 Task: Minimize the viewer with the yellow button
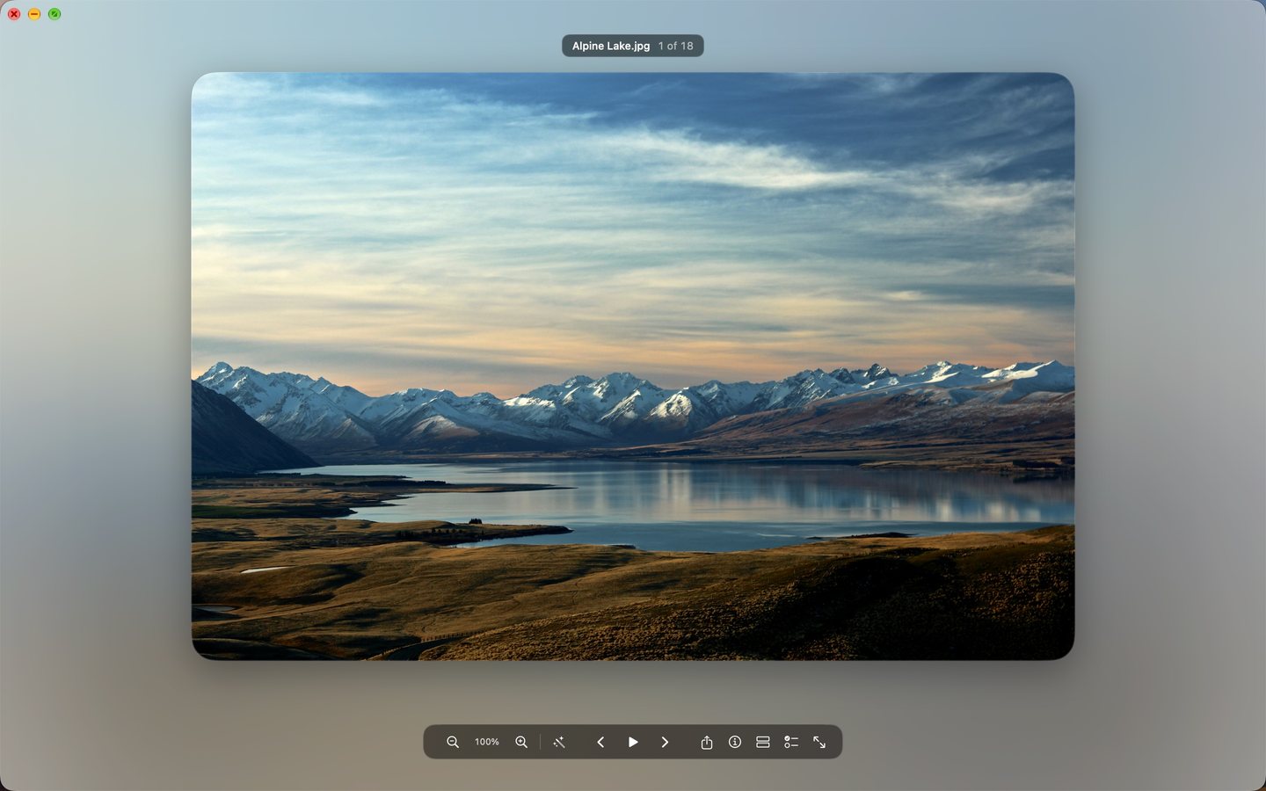34,14
